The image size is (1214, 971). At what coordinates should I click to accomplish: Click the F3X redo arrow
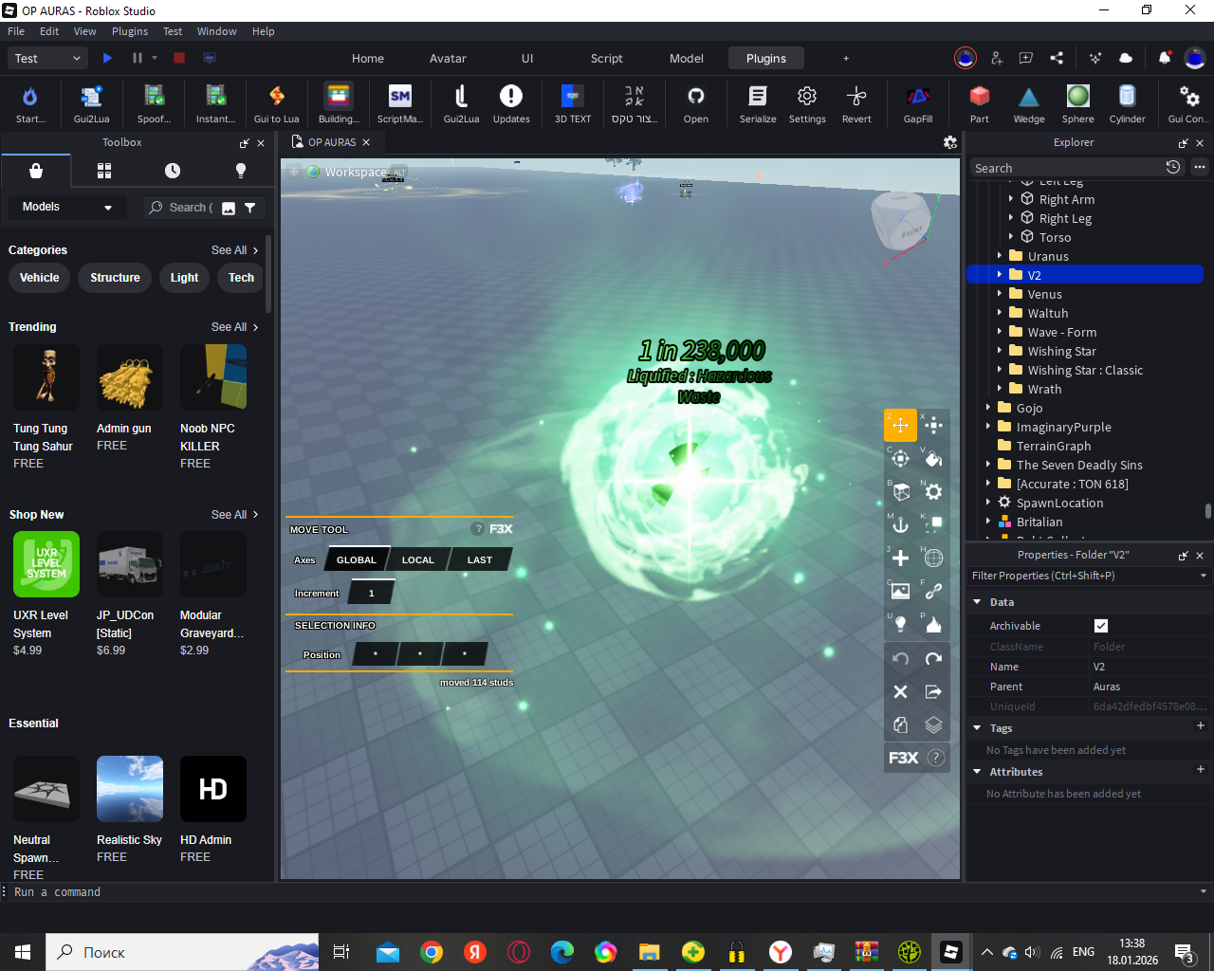[933, 658]
